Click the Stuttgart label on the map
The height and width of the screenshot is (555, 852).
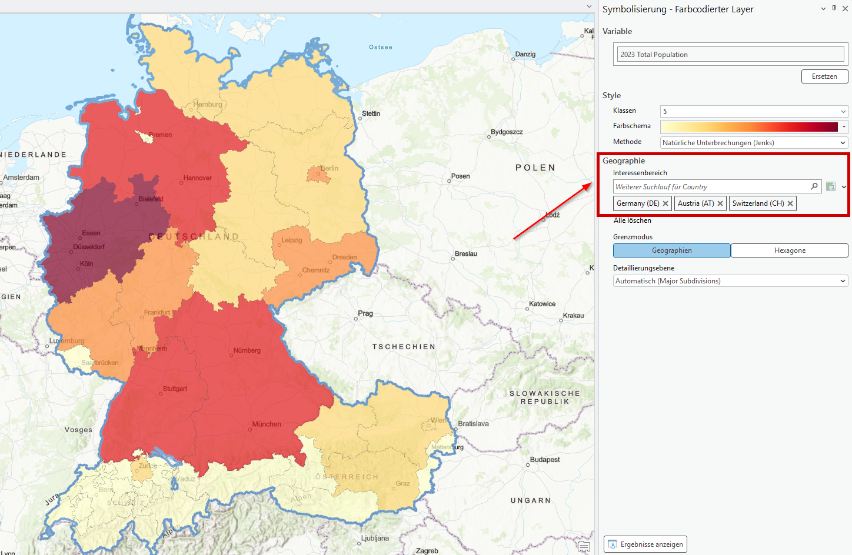pyautogui.click(x=175, y=389)
